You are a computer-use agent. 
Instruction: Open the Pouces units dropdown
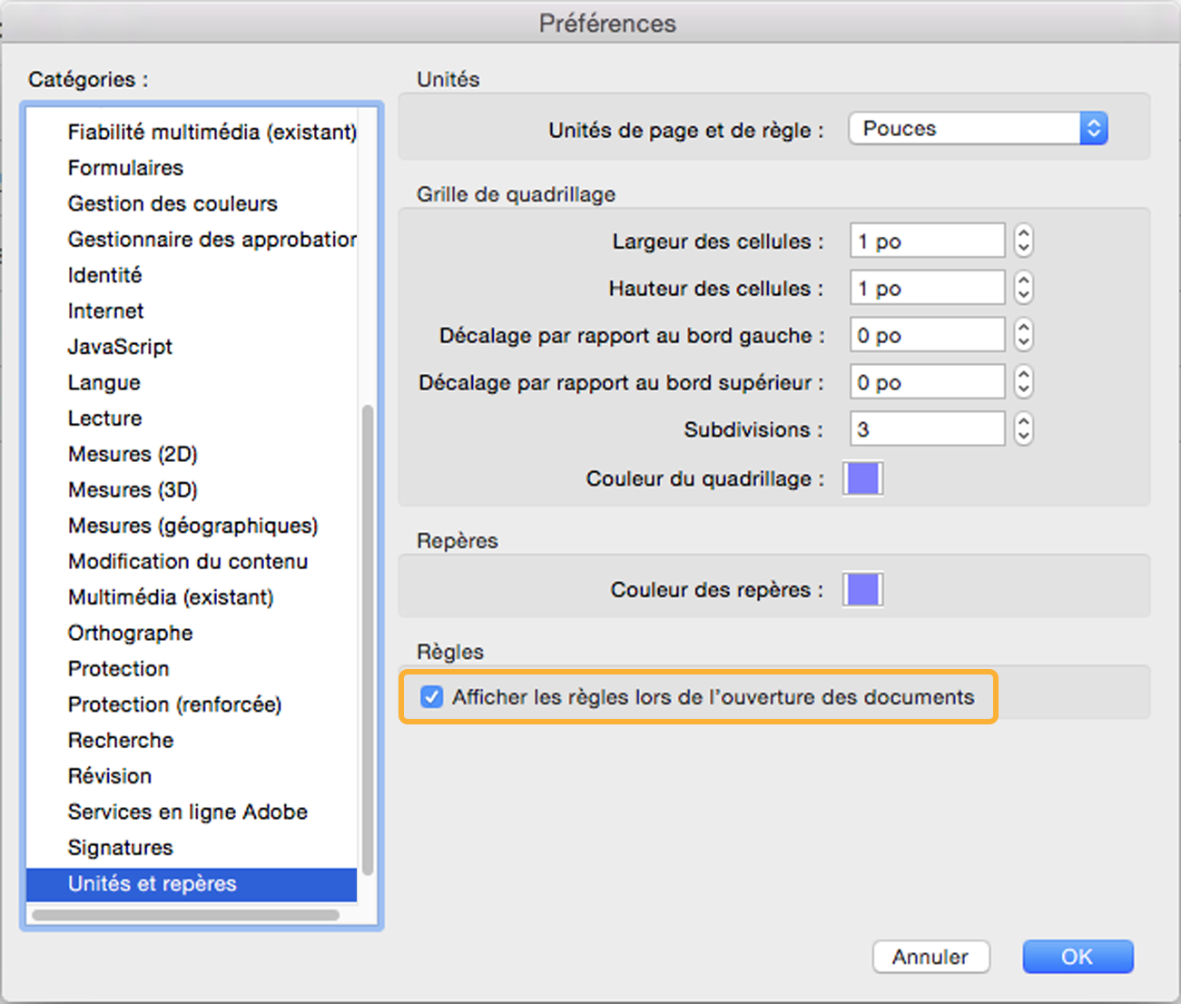[977, 128]
